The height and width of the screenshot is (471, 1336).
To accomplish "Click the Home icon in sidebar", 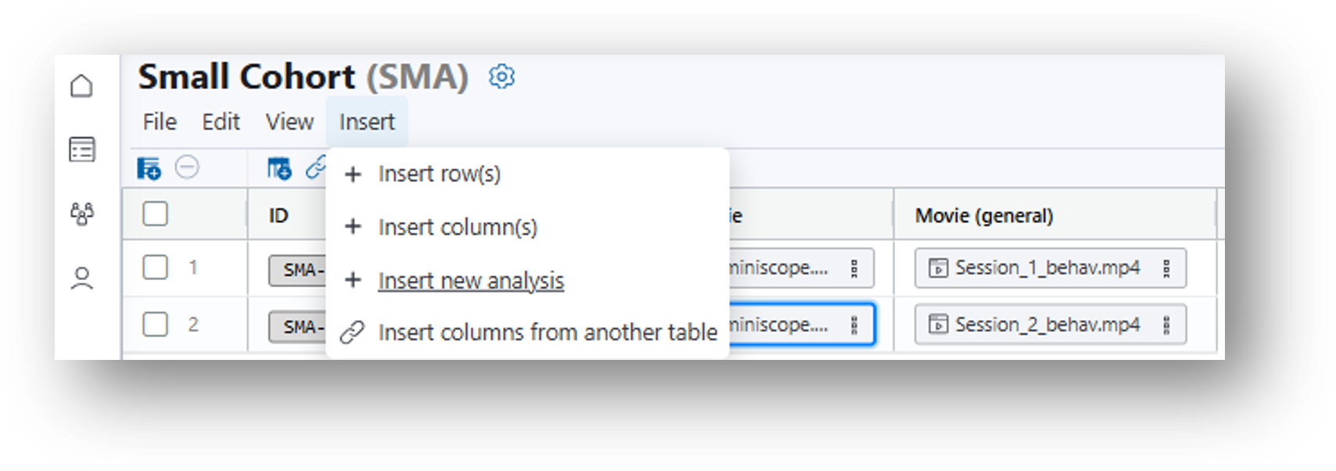I will (82, 85).
